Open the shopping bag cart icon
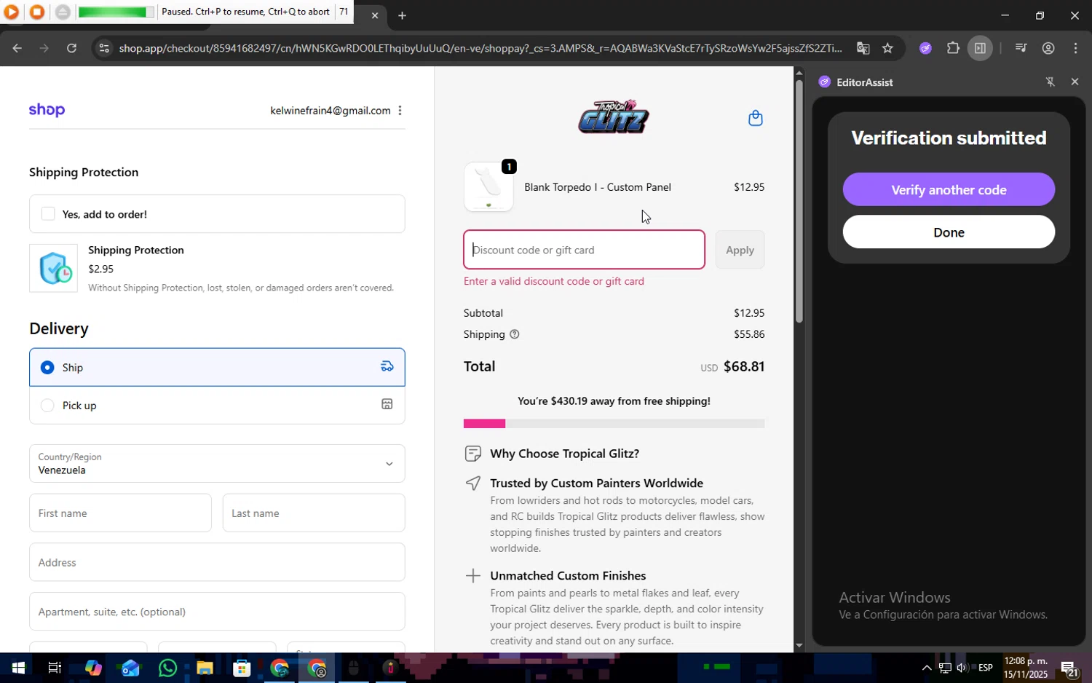The width and height of the screenshot is (1092, 683). pos(756,117)
